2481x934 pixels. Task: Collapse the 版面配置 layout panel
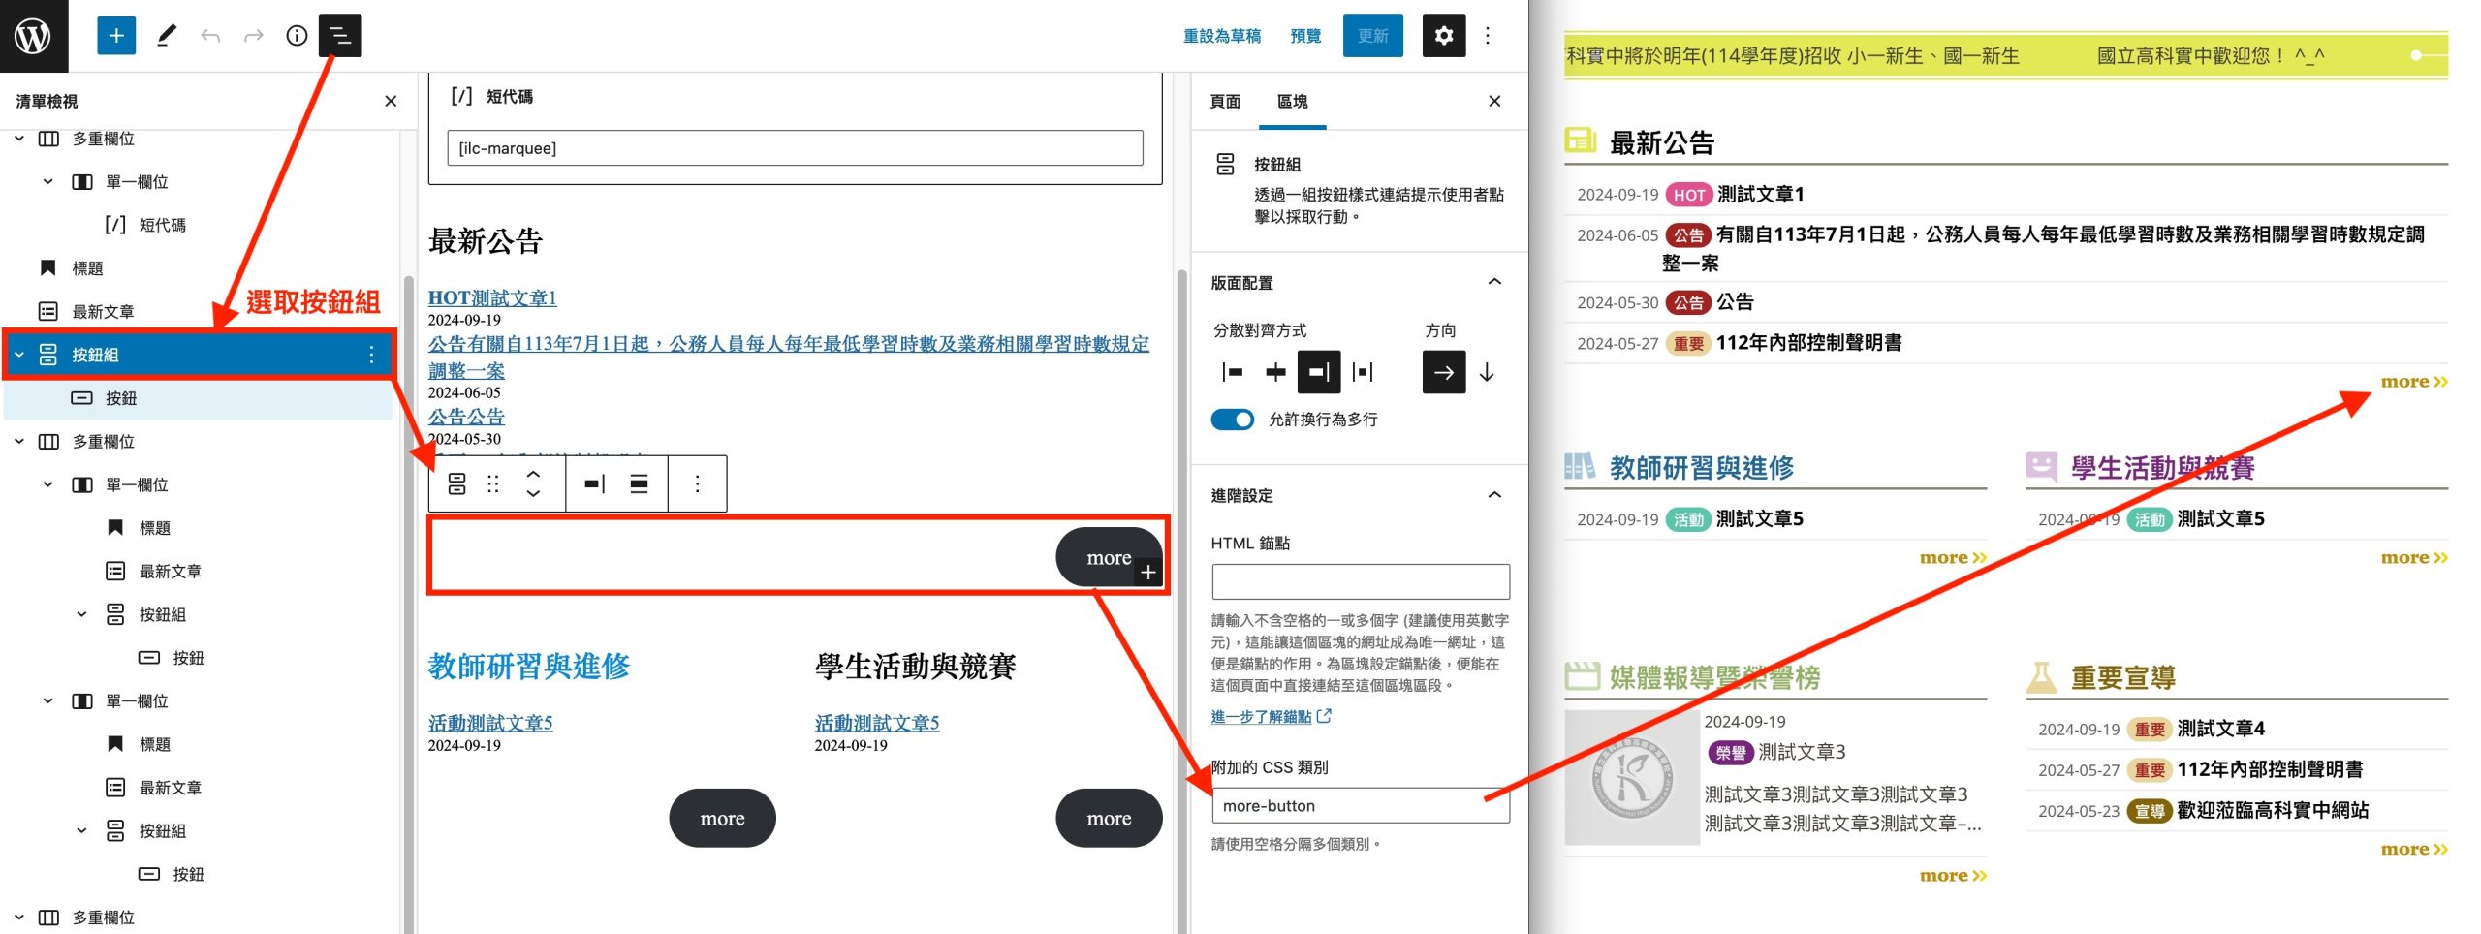tap(1493, 282)
